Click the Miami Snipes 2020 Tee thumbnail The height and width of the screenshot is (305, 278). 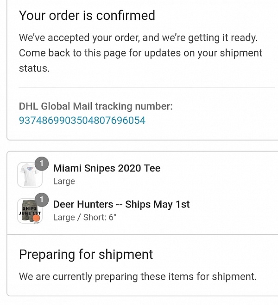point(29,176)
